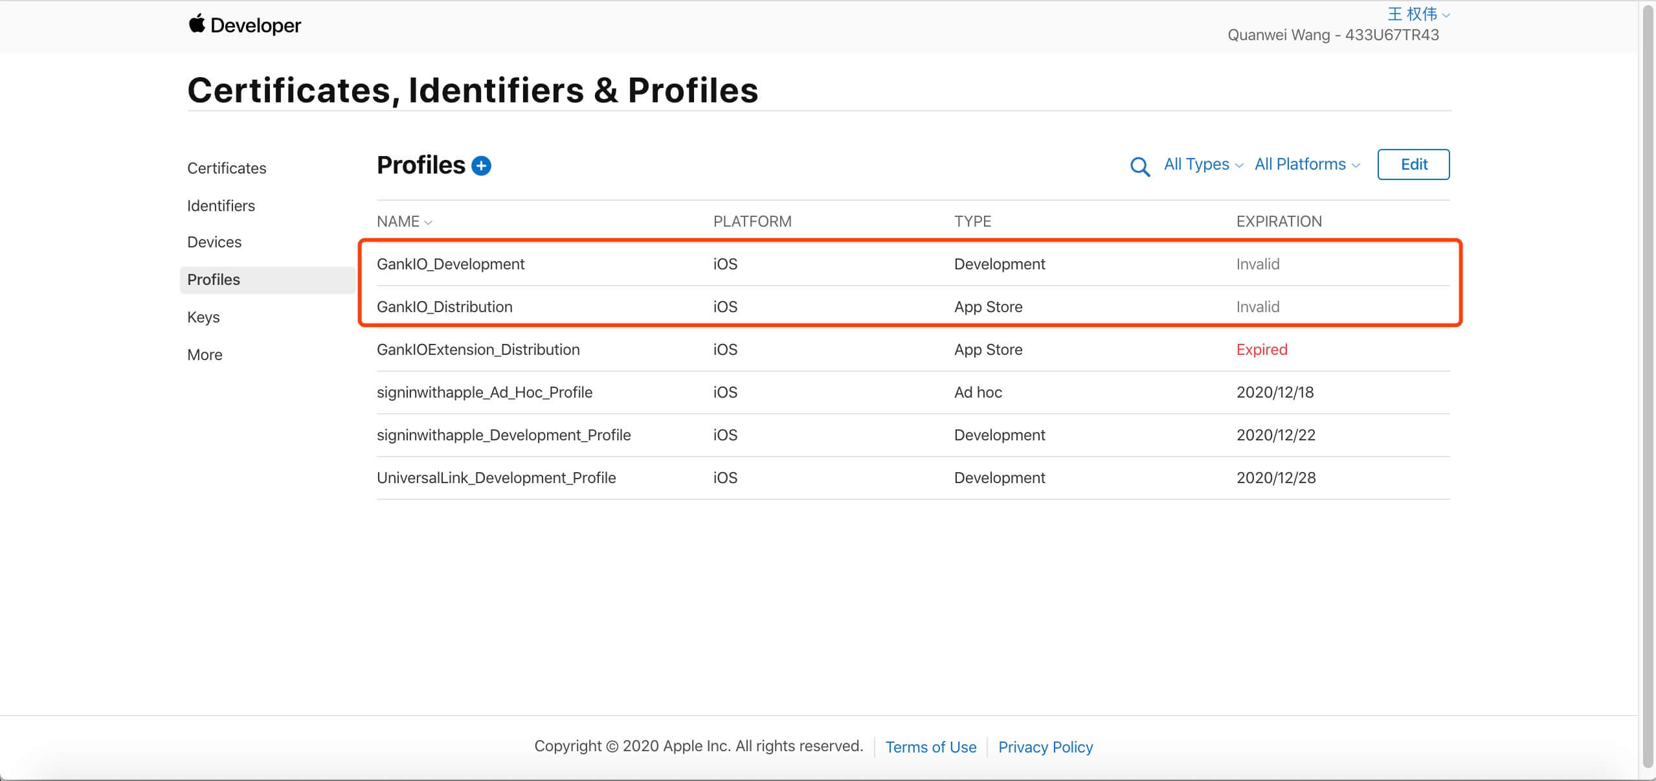Go to More in the sidebar
This screenshot has width=1656, height=781.
point(205,355)
